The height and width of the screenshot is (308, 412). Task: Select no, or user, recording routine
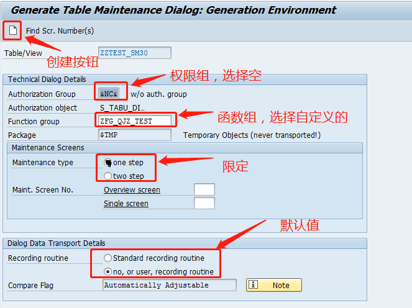pyautogui.click(x=108, y=271)
